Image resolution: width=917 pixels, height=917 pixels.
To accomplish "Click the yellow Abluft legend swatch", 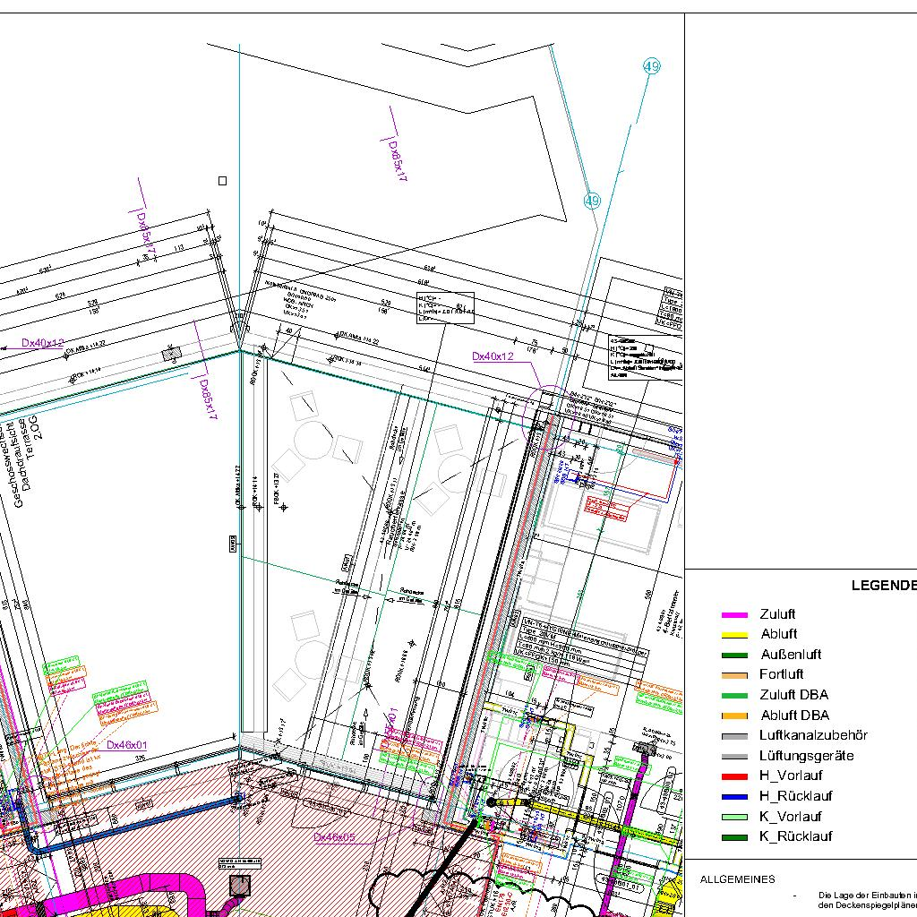I will pyautogui.click(x=734, y=635).
